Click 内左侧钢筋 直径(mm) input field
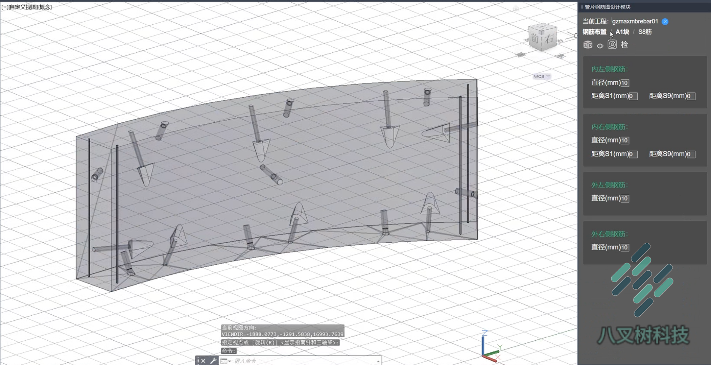 click(x=625, y=83)
